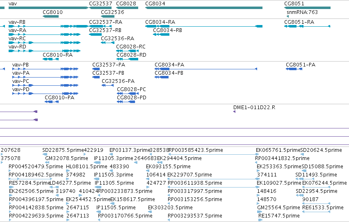This screenshot has width=349, height=222.
Task: Select the RP003441832.5prime EST label
Action: click(282, 158)
